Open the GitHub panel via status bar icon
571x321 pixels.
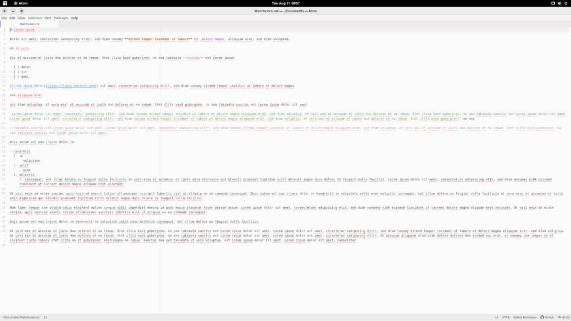[x=546, y=317]
